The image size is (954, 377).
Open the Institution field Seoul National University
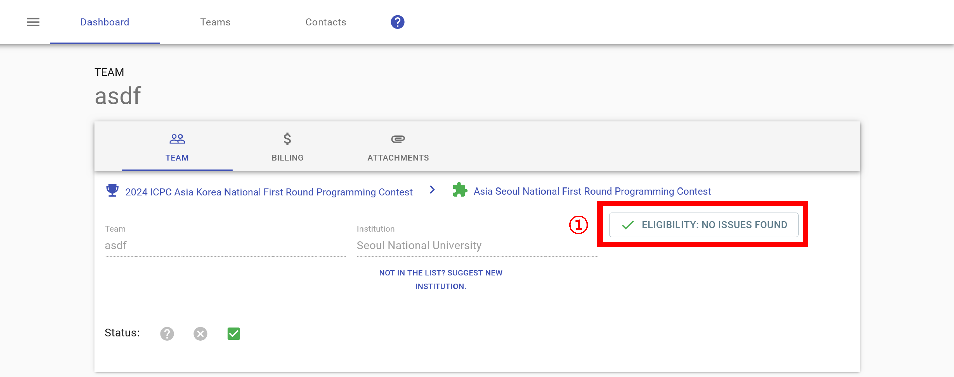pyautogui.click(x=477, y=245)
